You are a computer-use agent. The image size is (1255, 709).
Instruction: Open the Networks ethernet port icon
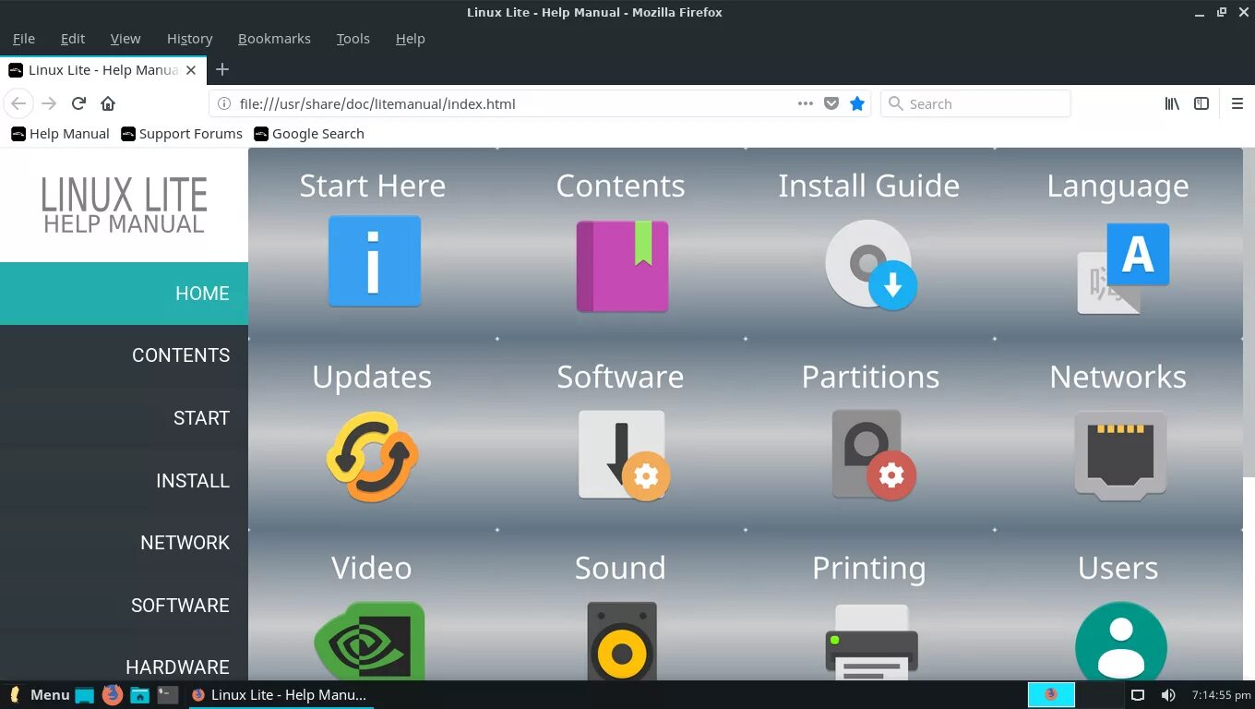point(1120,456)
